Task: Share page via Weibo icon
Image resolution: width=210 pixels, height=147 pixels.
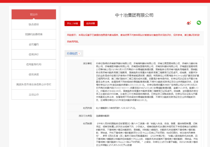Action: [189, 23]
